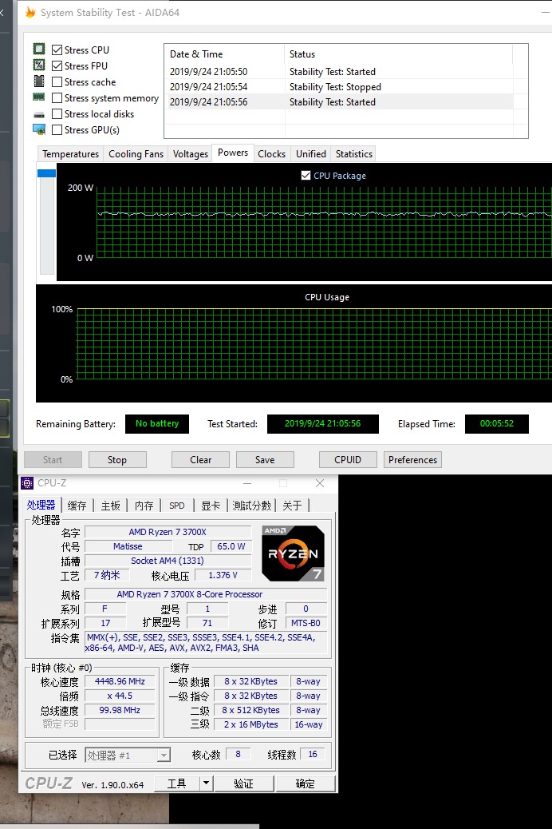Click the percent icon beside Stress FPU
The width and height of the screenshot is (552, 829).
click(x=39, y=65)
